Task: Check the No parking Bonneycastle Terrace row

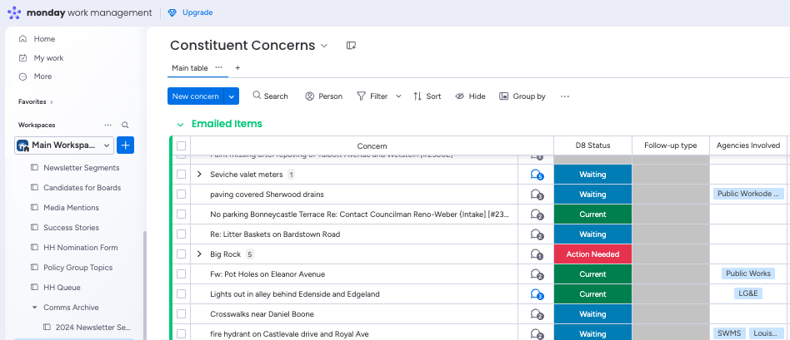Action: (182, 214)
